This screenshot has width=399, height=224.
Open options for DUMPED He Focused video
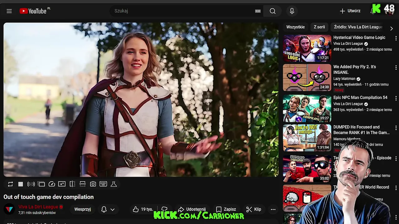[x=396, y=128]
